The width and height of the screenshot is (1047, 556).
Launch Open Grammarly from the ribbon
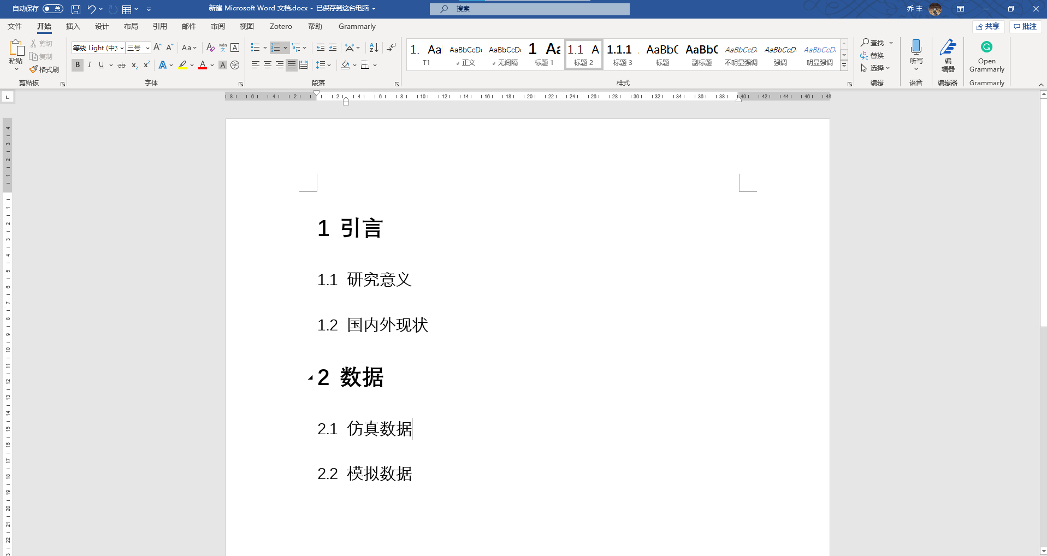point(986,56)
